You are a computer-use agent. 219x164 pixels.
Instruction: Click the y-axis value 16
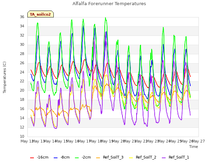[22, 109]
